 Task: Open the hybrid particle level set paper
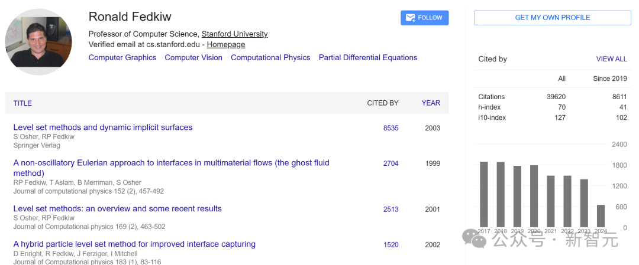[134, 244]
